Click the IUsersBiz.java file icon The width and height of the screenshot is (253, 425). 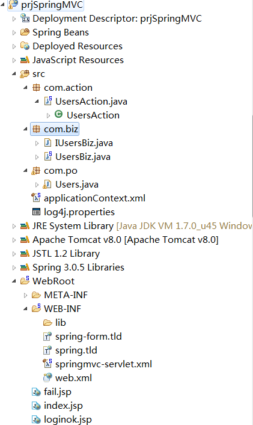(47, 142)
